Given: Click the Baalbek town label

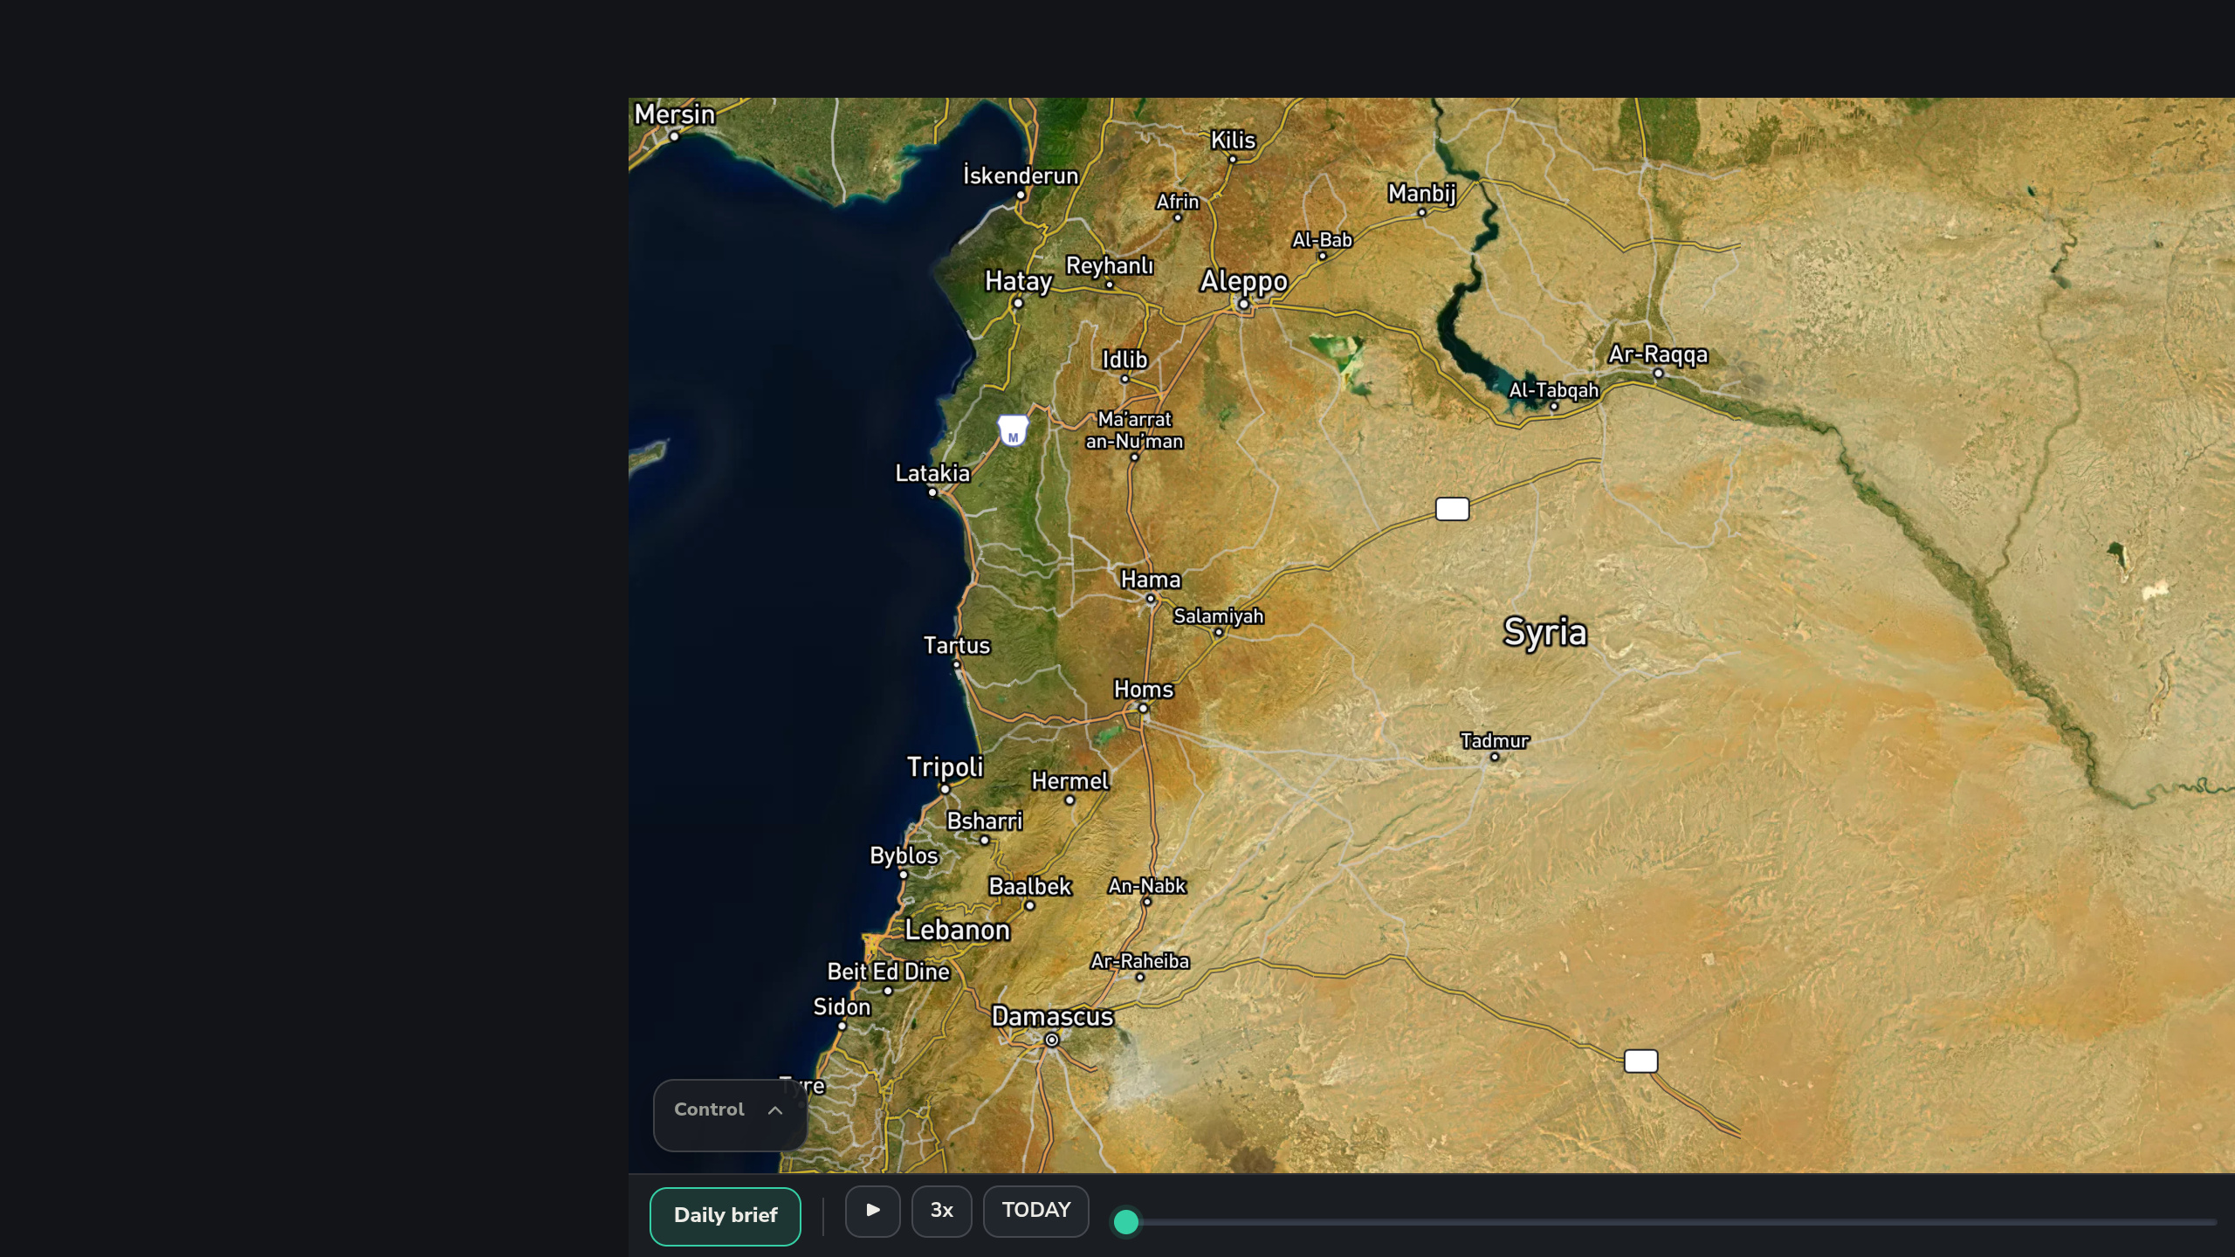Looking at the screenshot, I should pos(1029,887).
